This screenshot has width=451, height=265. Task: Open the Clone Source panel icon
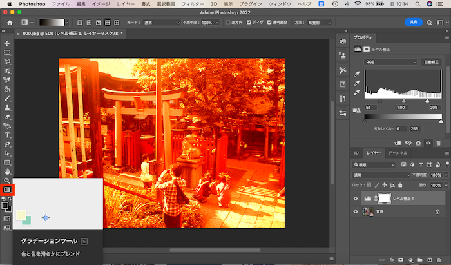click(343, 55)
